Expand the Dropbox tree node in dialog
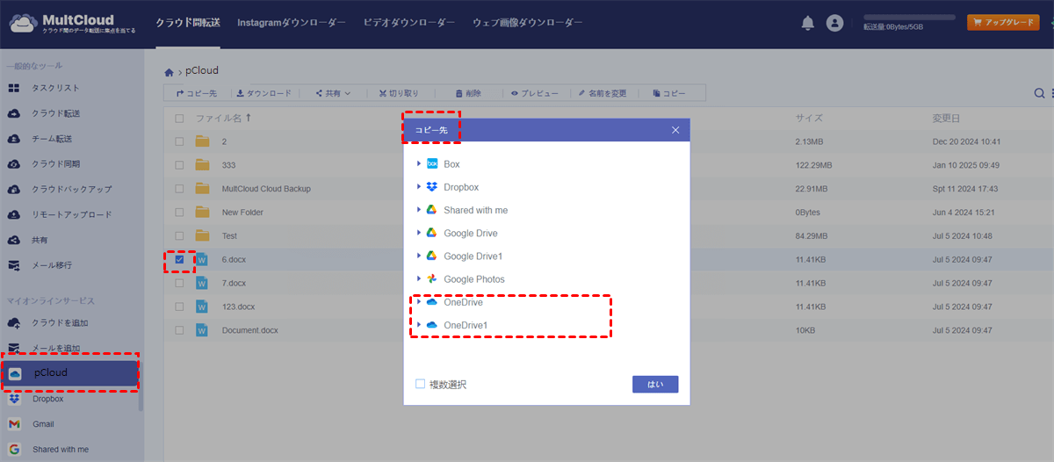Screen dimensions: 1054x462 (418, 187)
